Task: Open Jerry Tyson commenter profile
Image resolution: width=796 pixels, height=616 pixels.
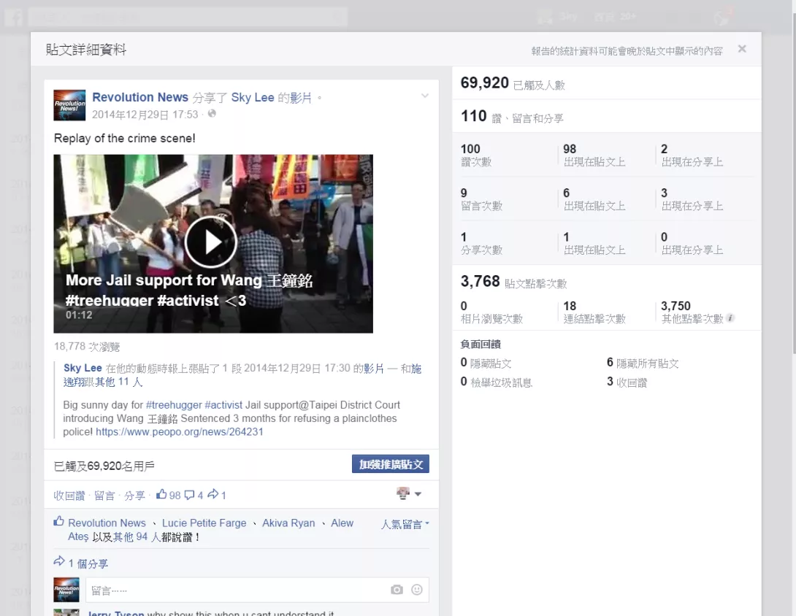Action: pos(115,613)
